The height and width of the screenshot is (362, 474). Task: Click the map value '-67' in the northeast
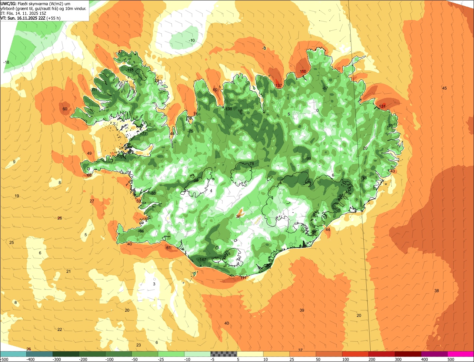(325, 88)
